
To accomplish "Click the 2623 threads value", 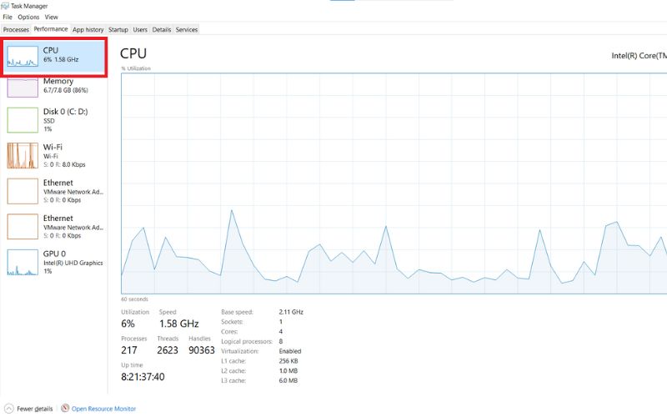I will coord(168,350).
